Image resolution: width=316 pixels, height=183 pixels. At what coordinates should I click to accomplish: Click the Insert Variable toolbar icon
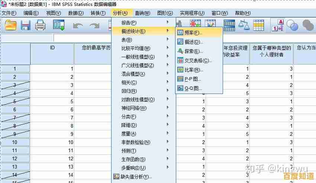[x=210, y=23]
